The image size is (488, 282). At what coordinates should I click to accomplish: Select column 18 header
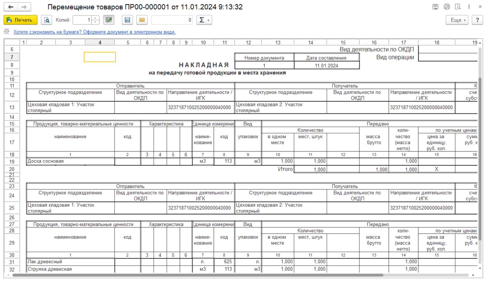coord(437,43)
